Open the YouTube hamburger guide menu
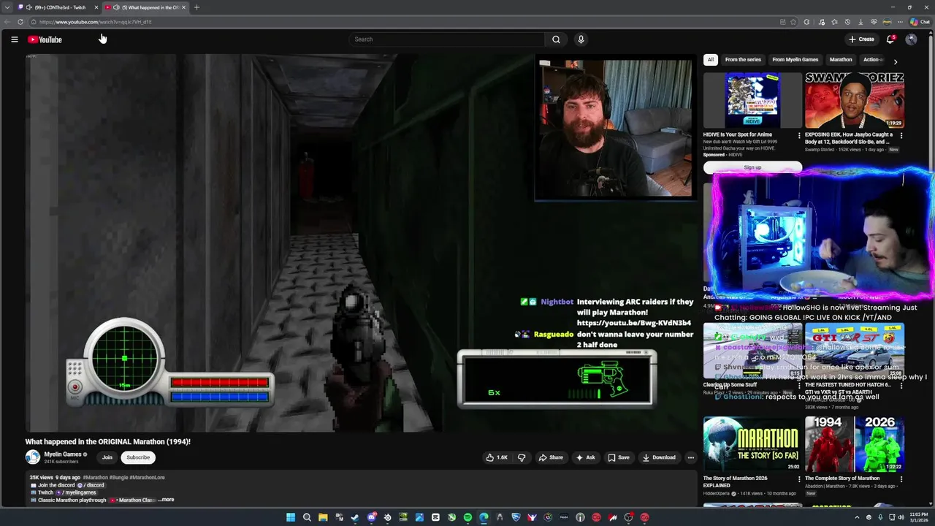This screenshot has height=526, width=935. (x=14, y=39)
